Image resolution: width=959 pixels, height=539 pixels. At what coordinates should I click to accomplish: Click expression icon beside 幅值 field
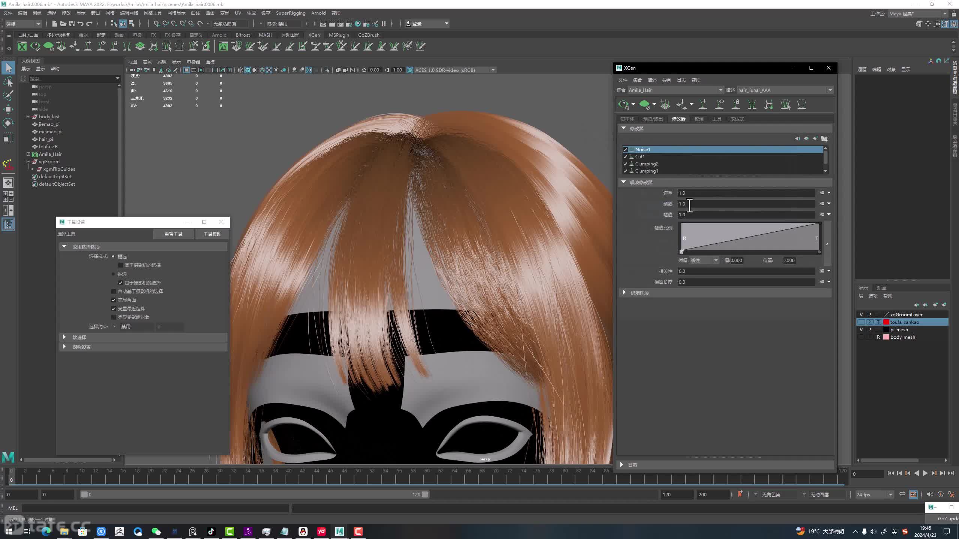tap(822, 214)
